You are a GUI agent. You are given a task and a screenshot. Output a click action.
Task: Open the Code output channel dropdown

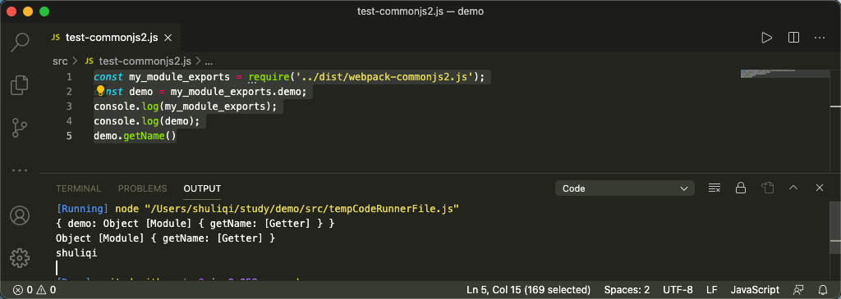[625, 188]
